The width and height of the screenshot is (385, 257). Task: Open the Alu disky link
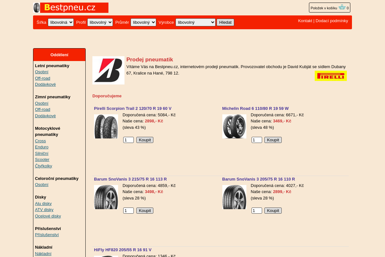43,203
